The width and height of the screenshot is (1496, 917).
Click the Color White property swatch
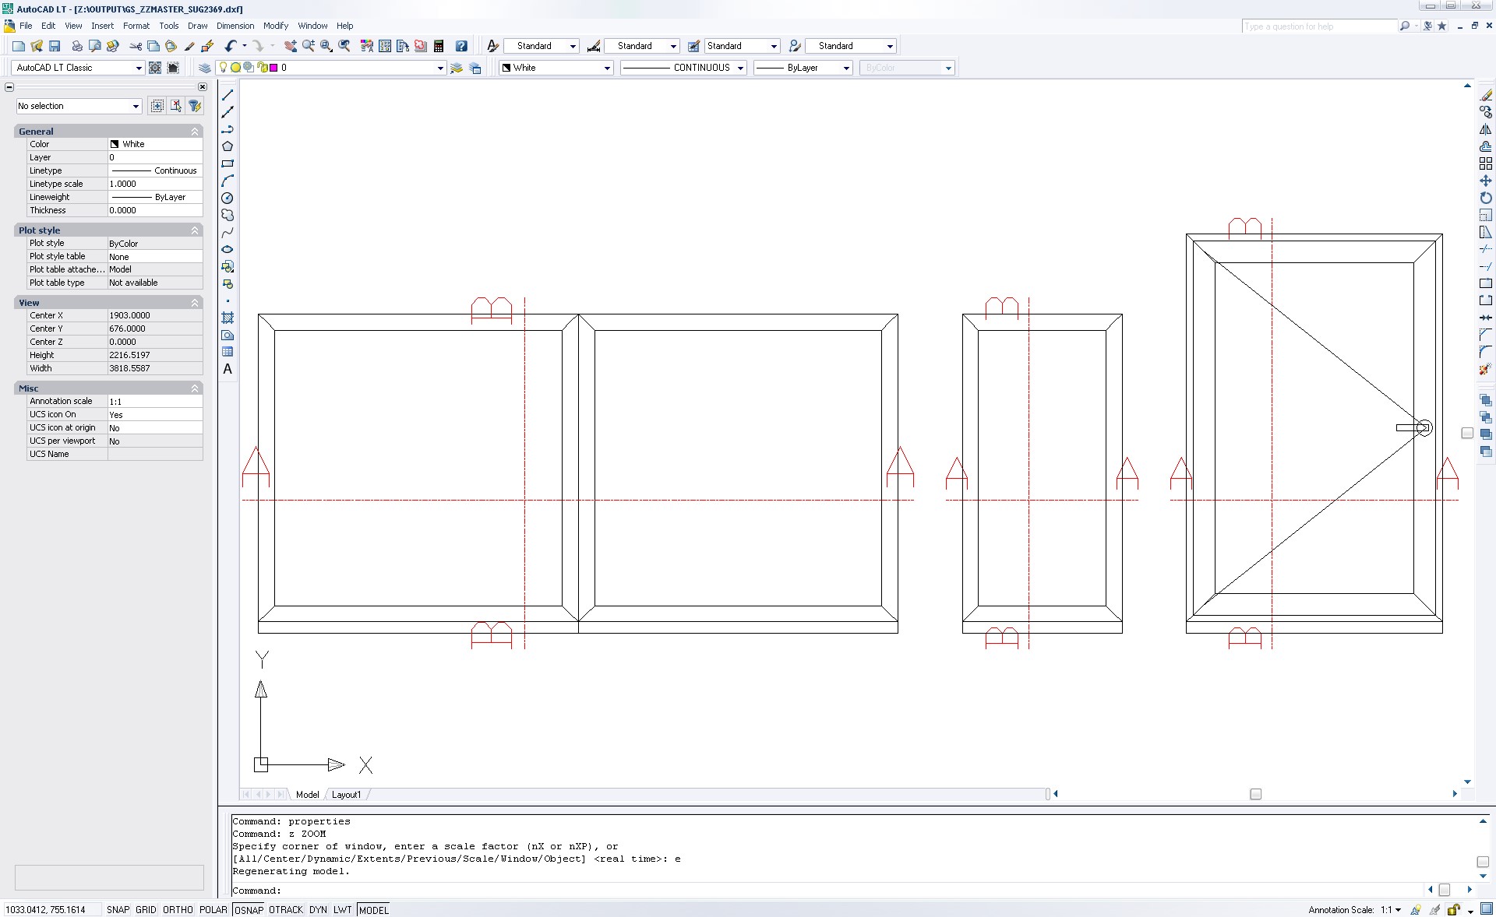click(x=115, y=144)
